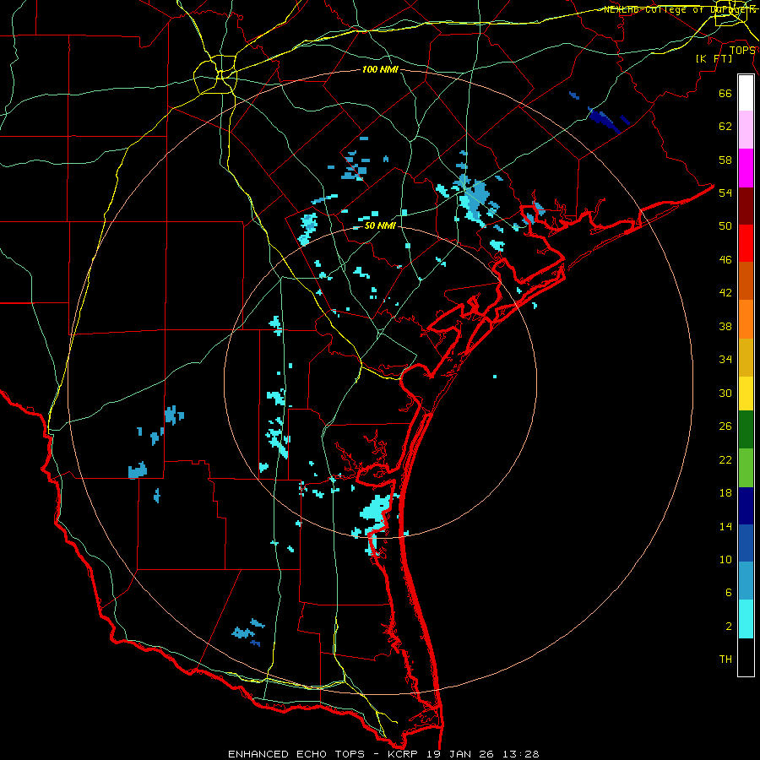Click legend value '62'
The image size is (760, 760).
(x=725, y=127)
